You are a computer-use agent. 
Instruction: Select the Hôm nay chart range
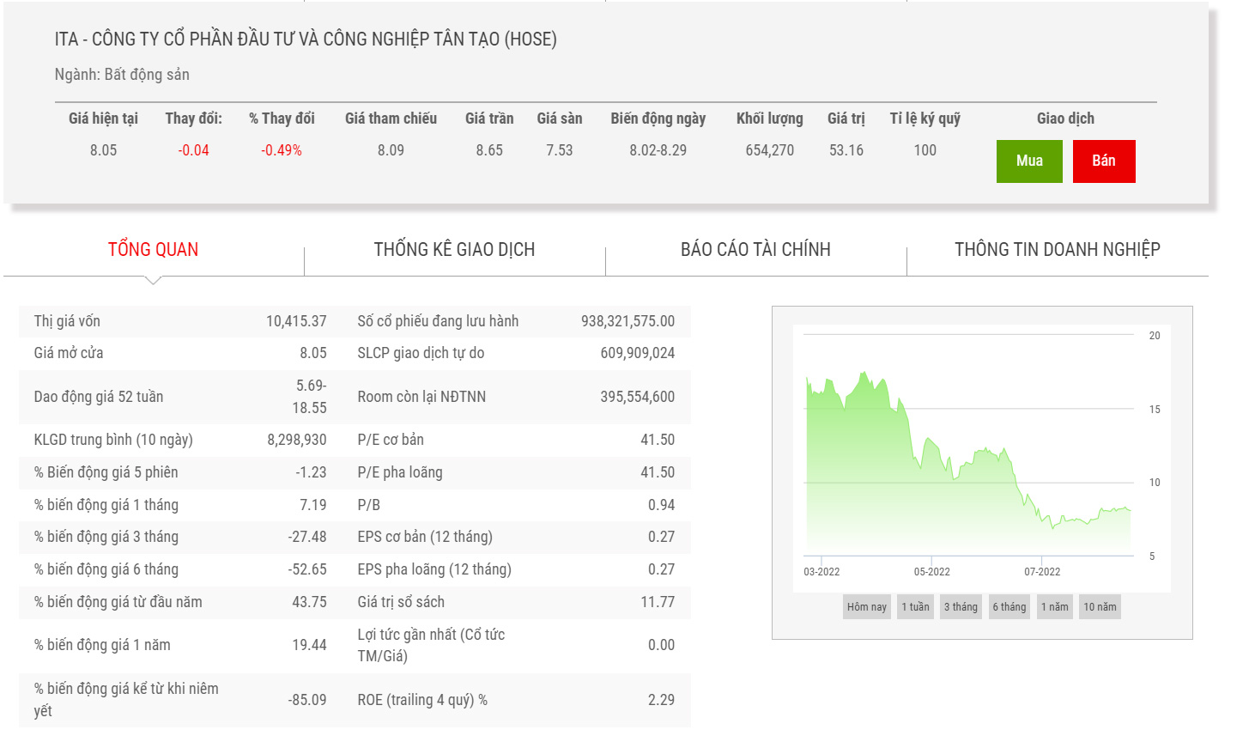(866, 607)
